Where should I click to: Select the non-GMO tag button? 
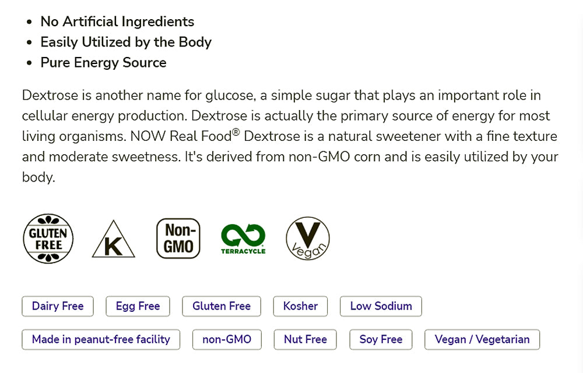click(227, 339)
